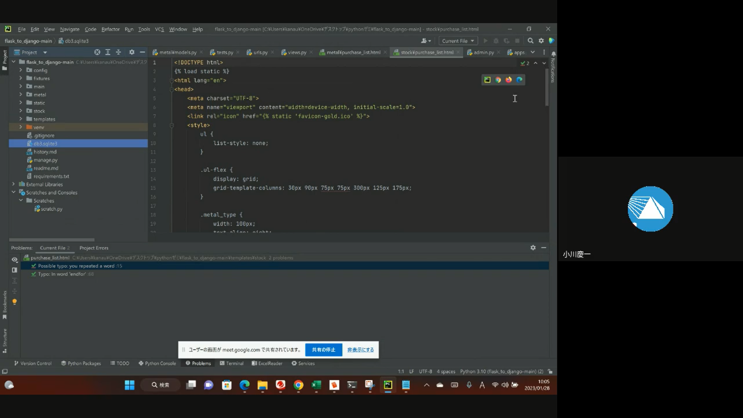This screenshot has height=418, width=743.
Task: Click Select Opened File target icon
Action: point(97,52)
